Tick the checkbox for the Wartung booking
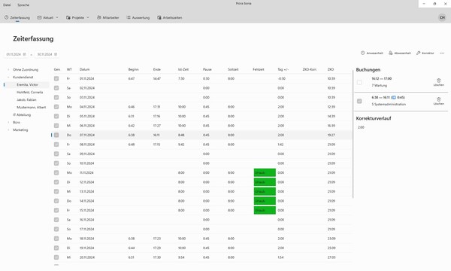The height and width of the screenshot is (271, 451). click(x=359, y=82)
